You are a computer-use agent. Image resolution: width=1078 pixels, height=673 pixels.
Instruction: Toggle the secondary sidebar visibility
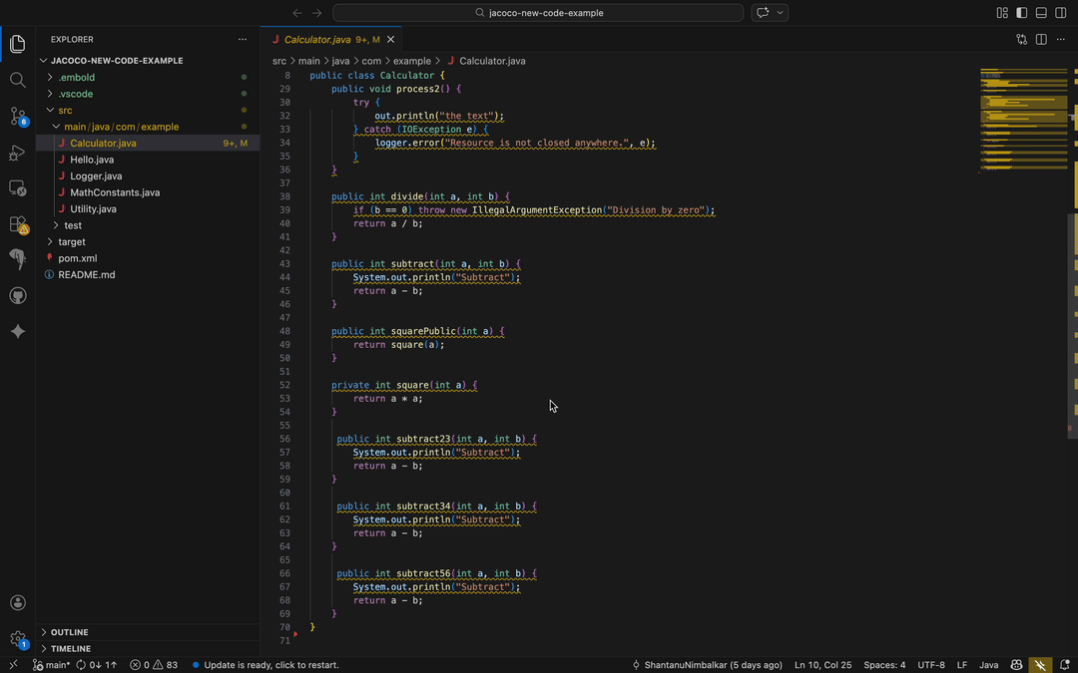click(1059, 11)
